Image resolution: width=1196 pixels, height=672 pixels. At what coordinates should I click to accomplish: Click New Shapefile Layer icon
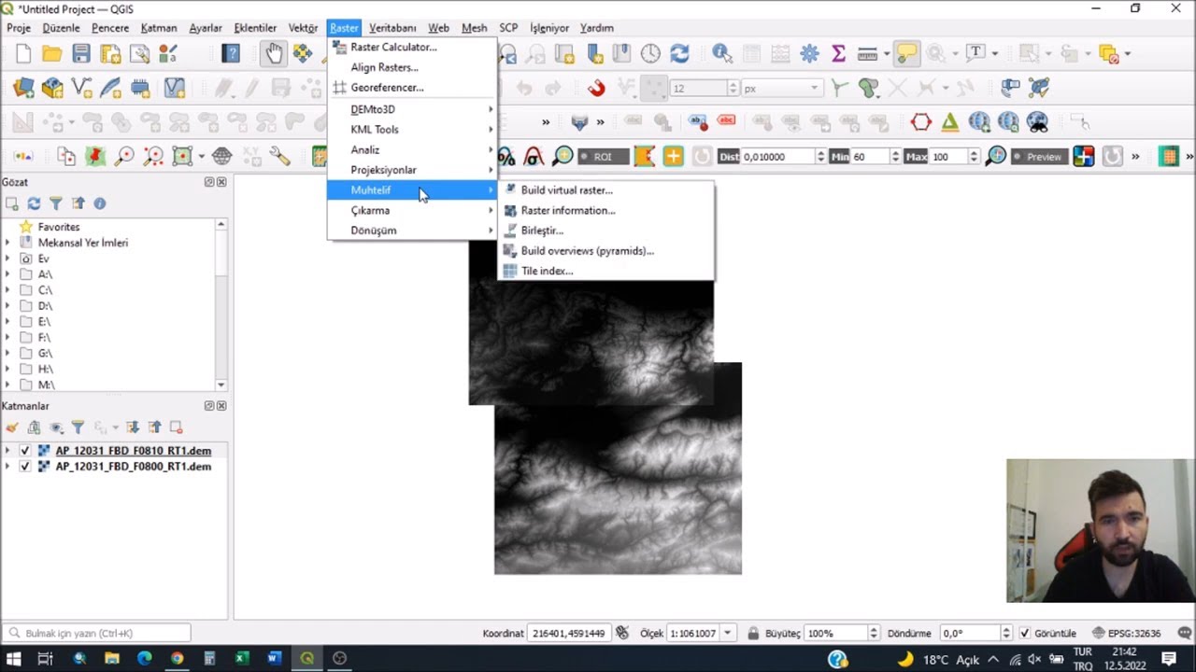click(x=81, y=89)
